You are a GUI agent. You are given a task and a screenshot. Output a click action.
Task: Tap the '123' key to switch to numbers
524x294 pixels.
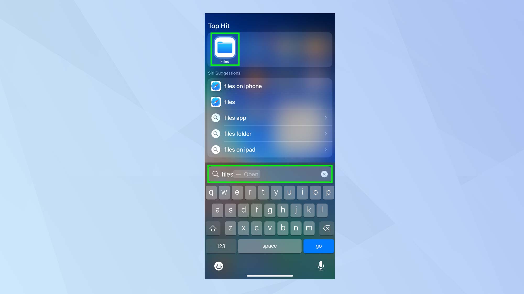click(x=221, y=246)
